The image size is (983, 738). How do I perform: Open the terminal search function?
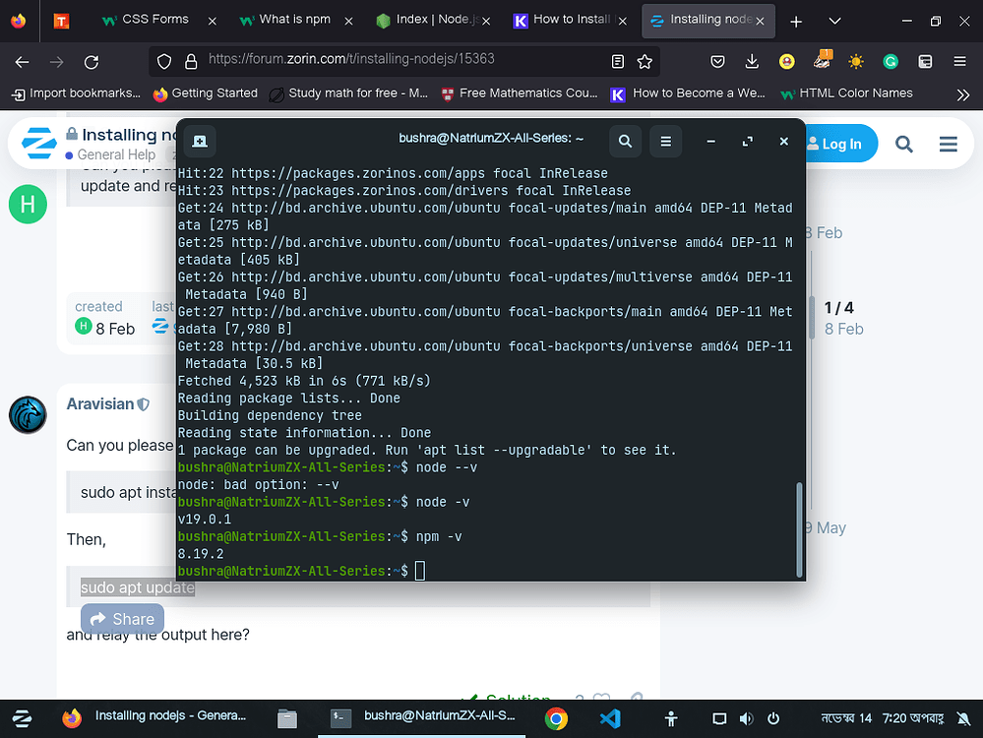[625, 141]
